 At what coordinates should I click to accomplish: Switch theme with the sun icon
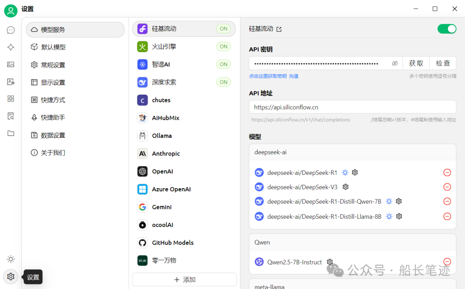tap(11, 259)
